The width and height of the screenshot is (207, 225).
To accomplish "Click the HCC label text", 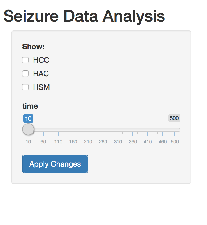I will click(41, 60).
